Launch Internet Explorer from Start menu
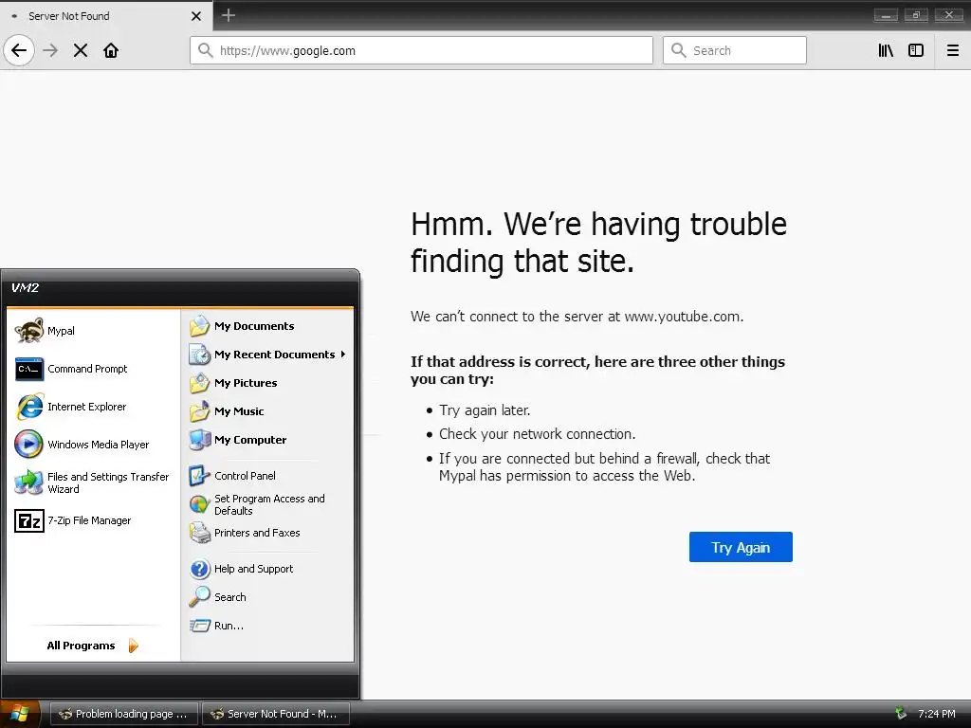 pos(93,407)
